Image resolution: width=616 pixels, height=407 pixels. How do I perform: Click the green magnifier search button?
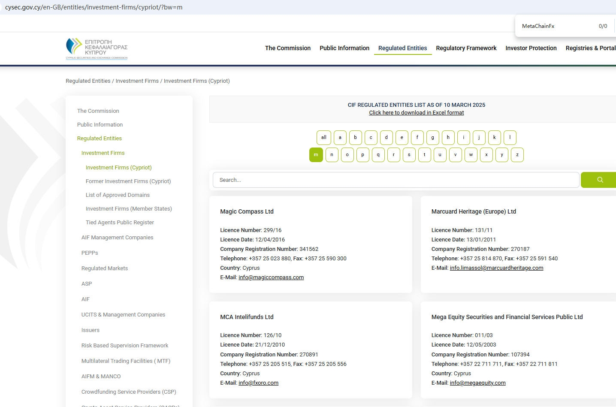point(599,180)
